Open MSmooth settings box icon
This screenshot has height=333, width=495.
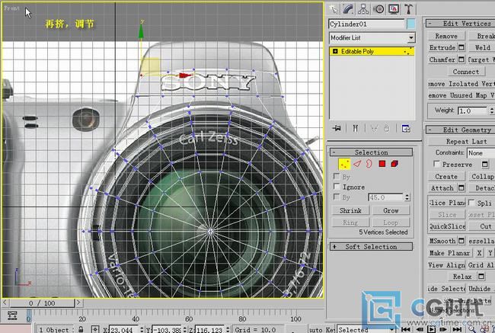coord(461,241)
